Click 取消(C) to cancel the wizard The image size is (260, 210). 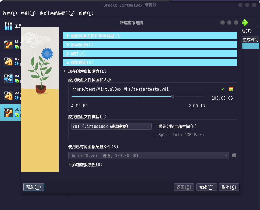229,187
